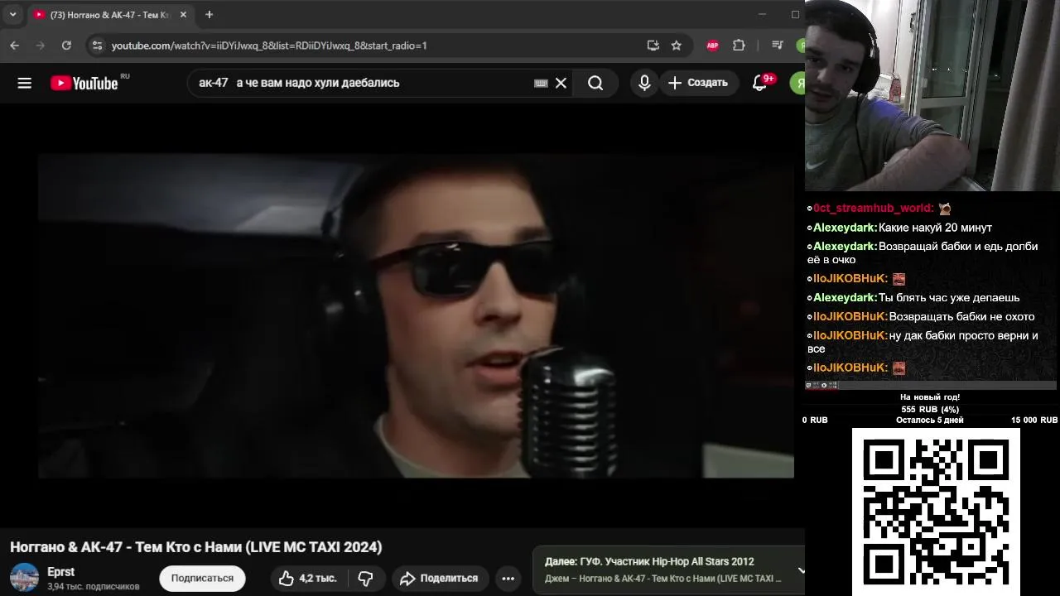Viewport: 1060px width, 596px height.
Task: Click the QR code in stream overlay
Action: [936, 512]
